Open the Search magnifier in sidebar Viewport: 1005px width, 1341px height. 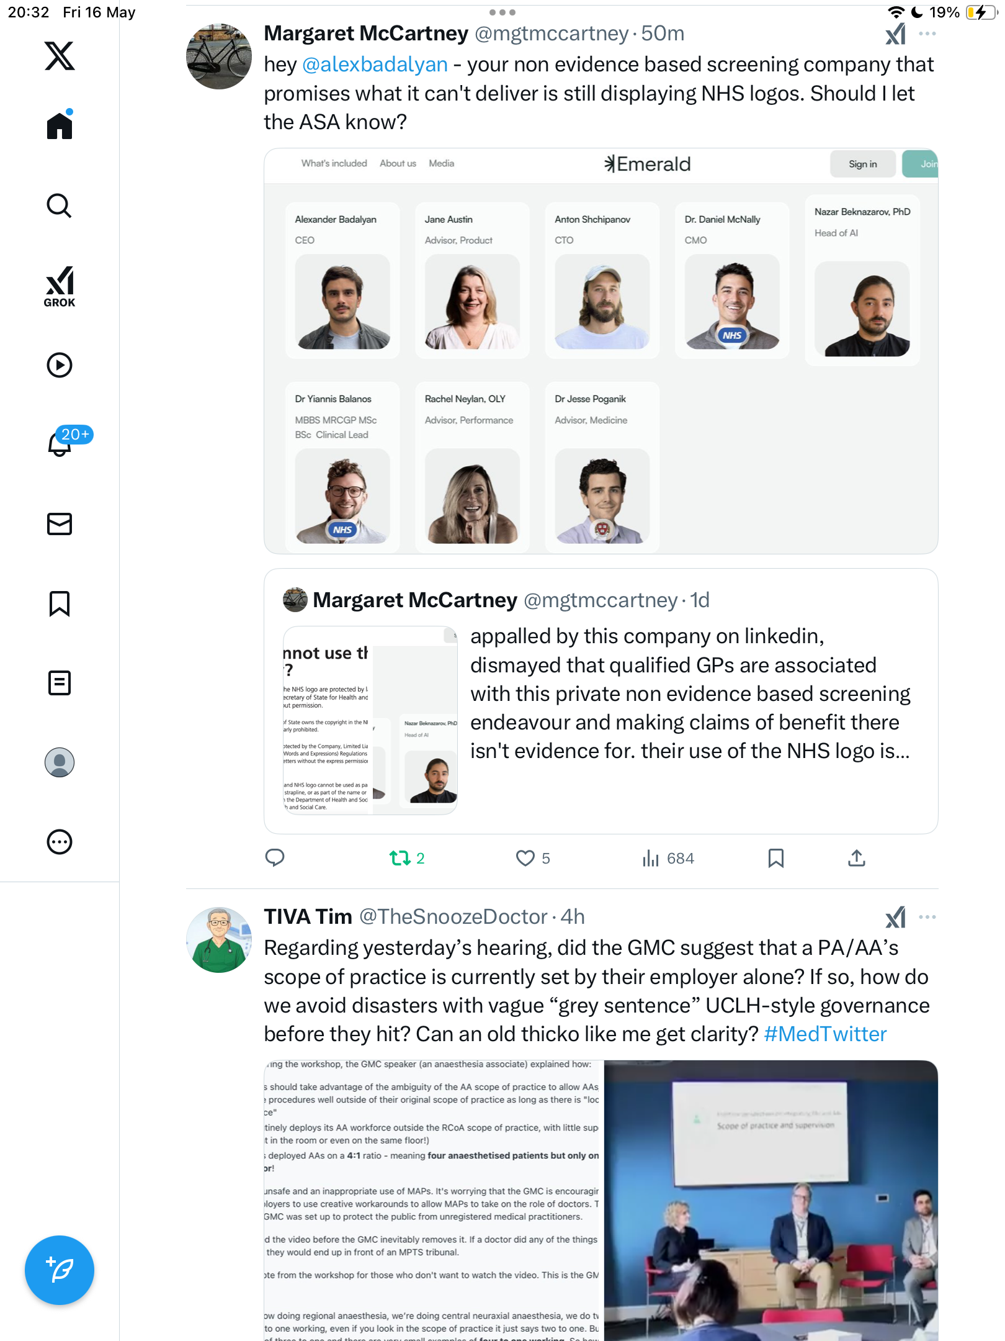[60, 205]
